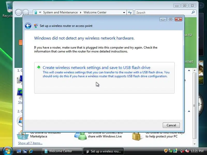207x155 pixels.
Task: Open the address bar history dropdown
Action: coord(124,12)
